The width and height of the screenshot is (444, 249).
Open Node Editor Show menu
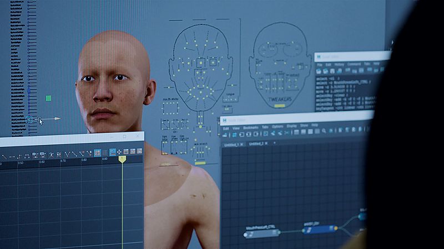pyautogui.click(x=304, y=126)
